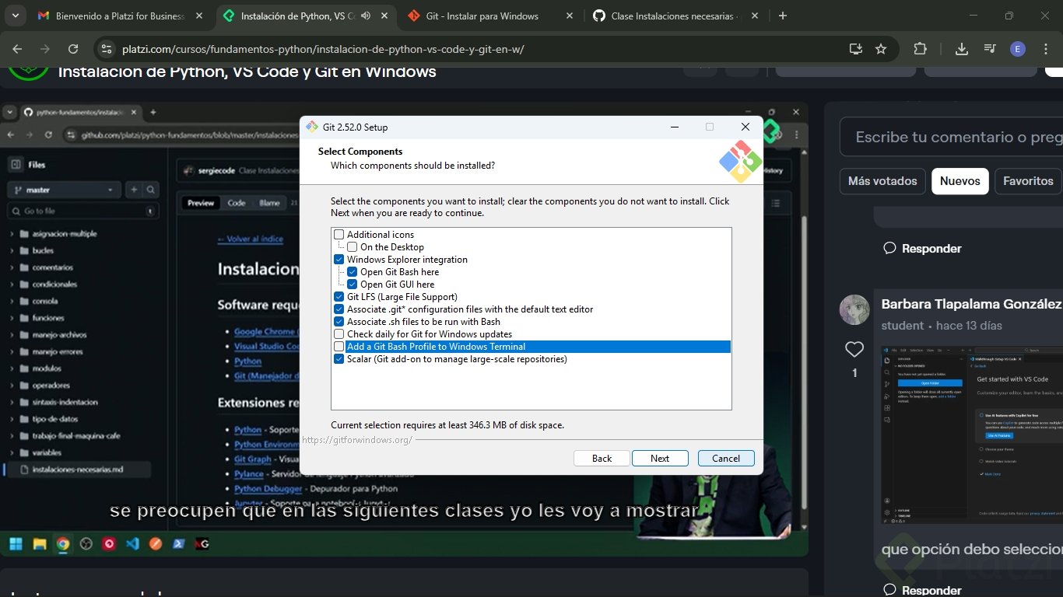Open the gitforwindows.org link in the installer

357,440
